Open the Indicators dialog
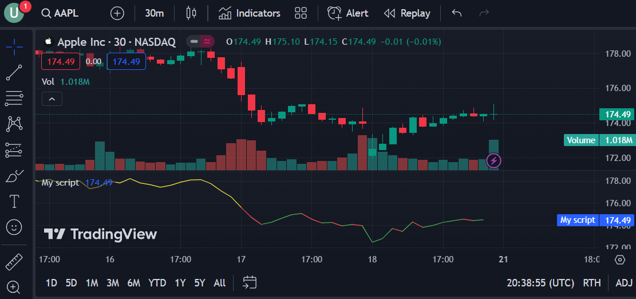The image size is (636, 299). click(x=250, y=13)
